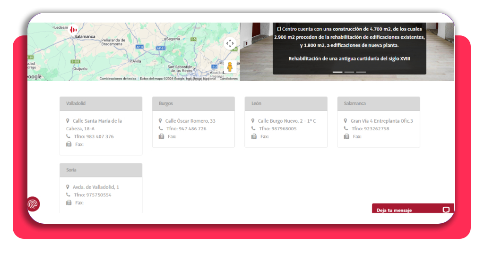This screenshot has height=253, width=484.
Task: Click the fax icon in León card
Action: click(254, 136)
